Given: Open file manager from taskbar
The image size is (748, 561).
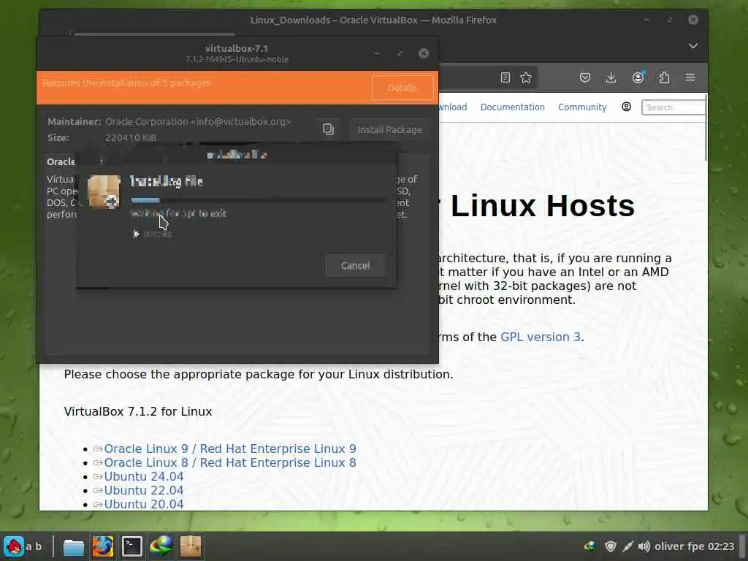Looking at the screenshot, I should [74, 546].
